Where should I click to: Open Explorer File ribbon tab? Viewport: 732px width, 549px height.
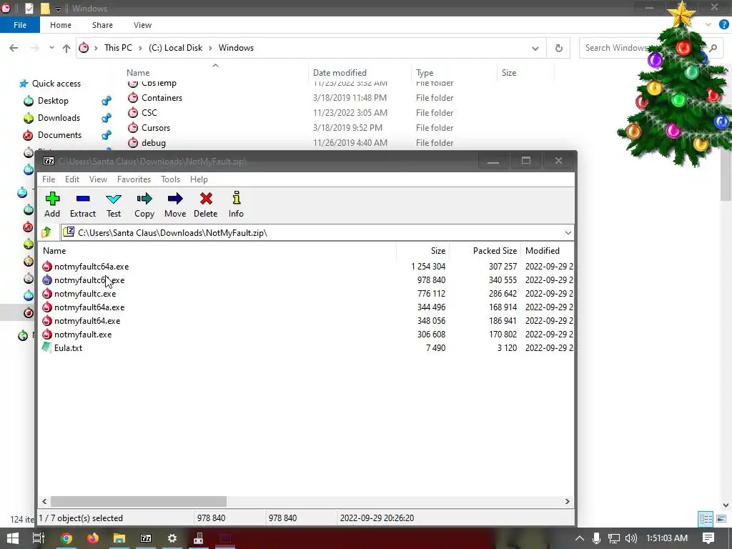click(20, 25)
